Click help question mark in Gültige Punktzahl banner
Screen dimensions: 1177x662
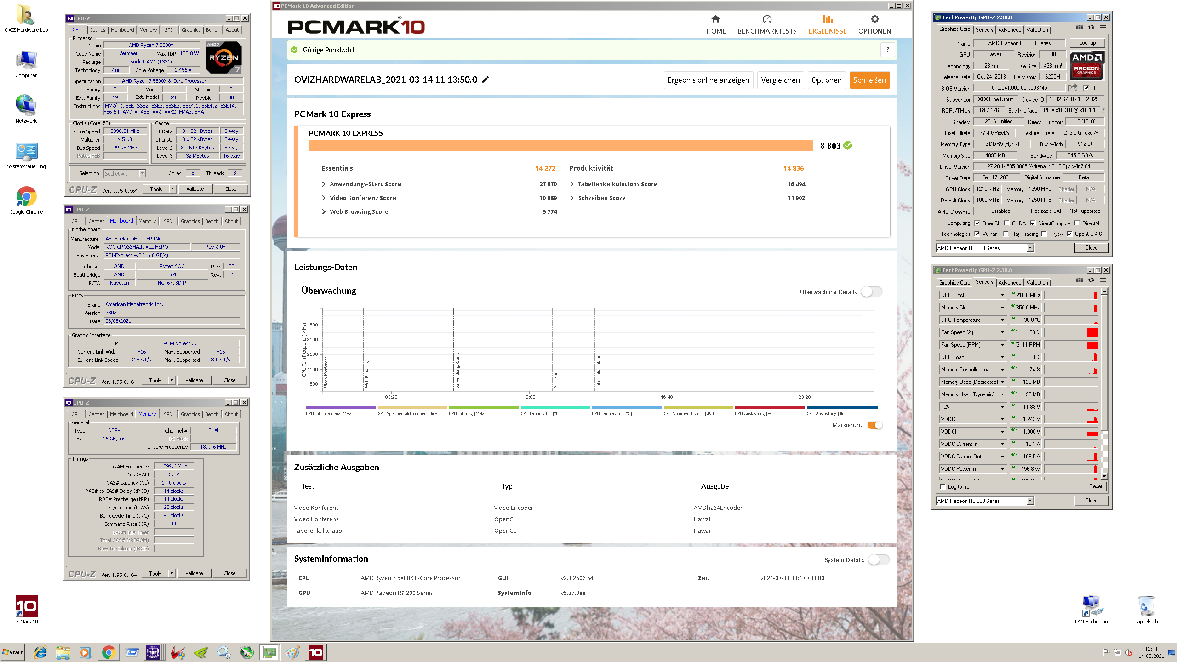(x=887, y=50)
